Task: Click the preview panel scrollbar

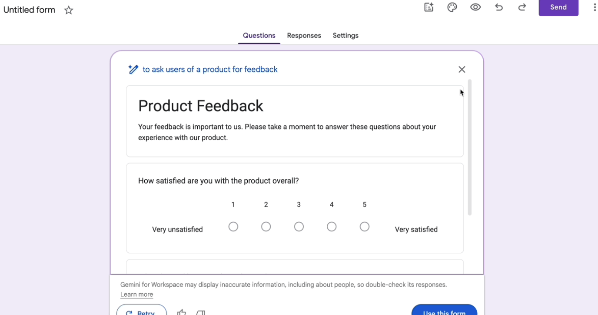Action: 469,147
